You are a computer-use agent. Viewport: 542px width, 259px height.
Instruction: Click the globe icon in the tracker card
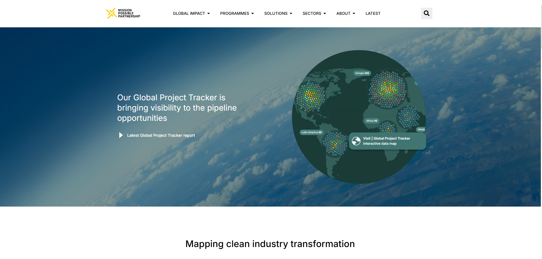pos(356,141)
